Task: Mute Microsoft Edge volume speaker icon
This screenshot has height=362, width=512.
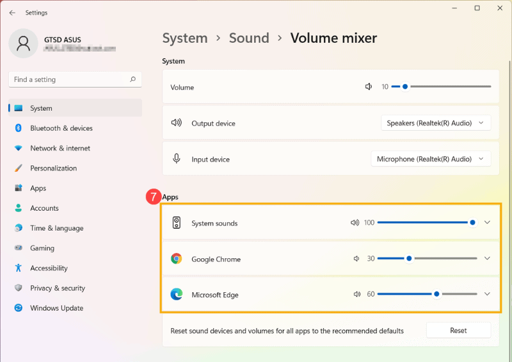Action: 356,295
